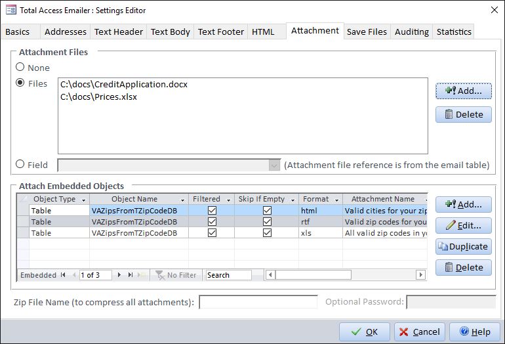Go to last record in navigator
505x344 pixels.
click(130, 275)
